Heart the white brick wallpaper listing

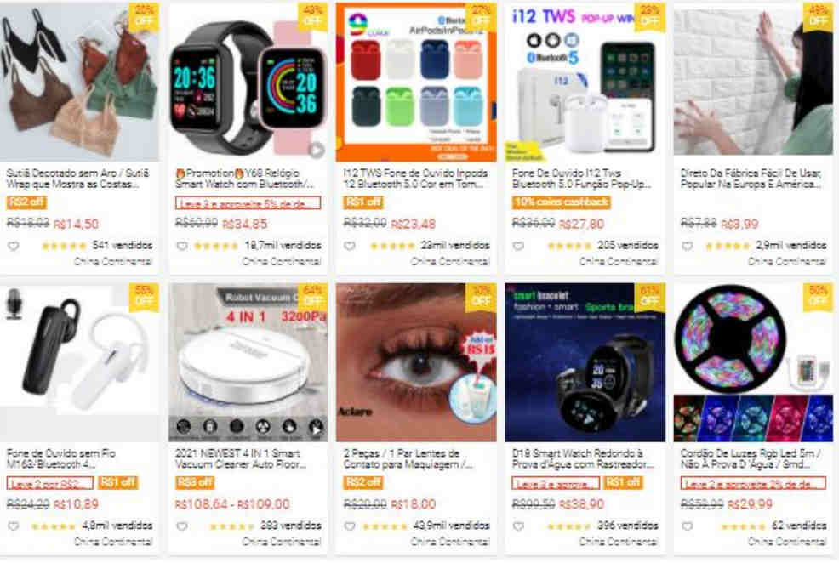point(687,247)
